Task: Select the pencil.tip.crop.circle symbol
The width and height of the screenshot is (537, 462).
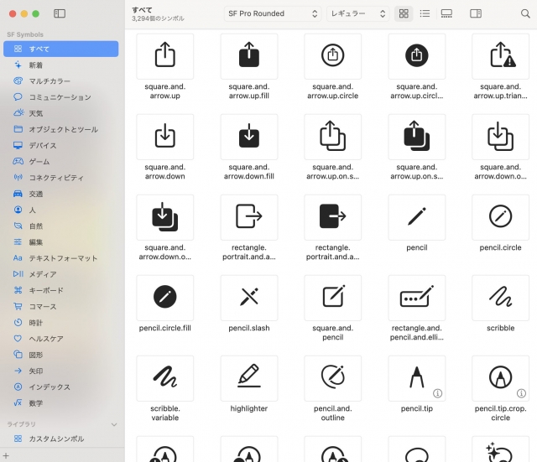Action: tap(500, 378)
